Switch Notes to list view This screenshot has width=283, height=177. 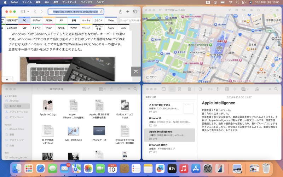(x=172, y=89)
